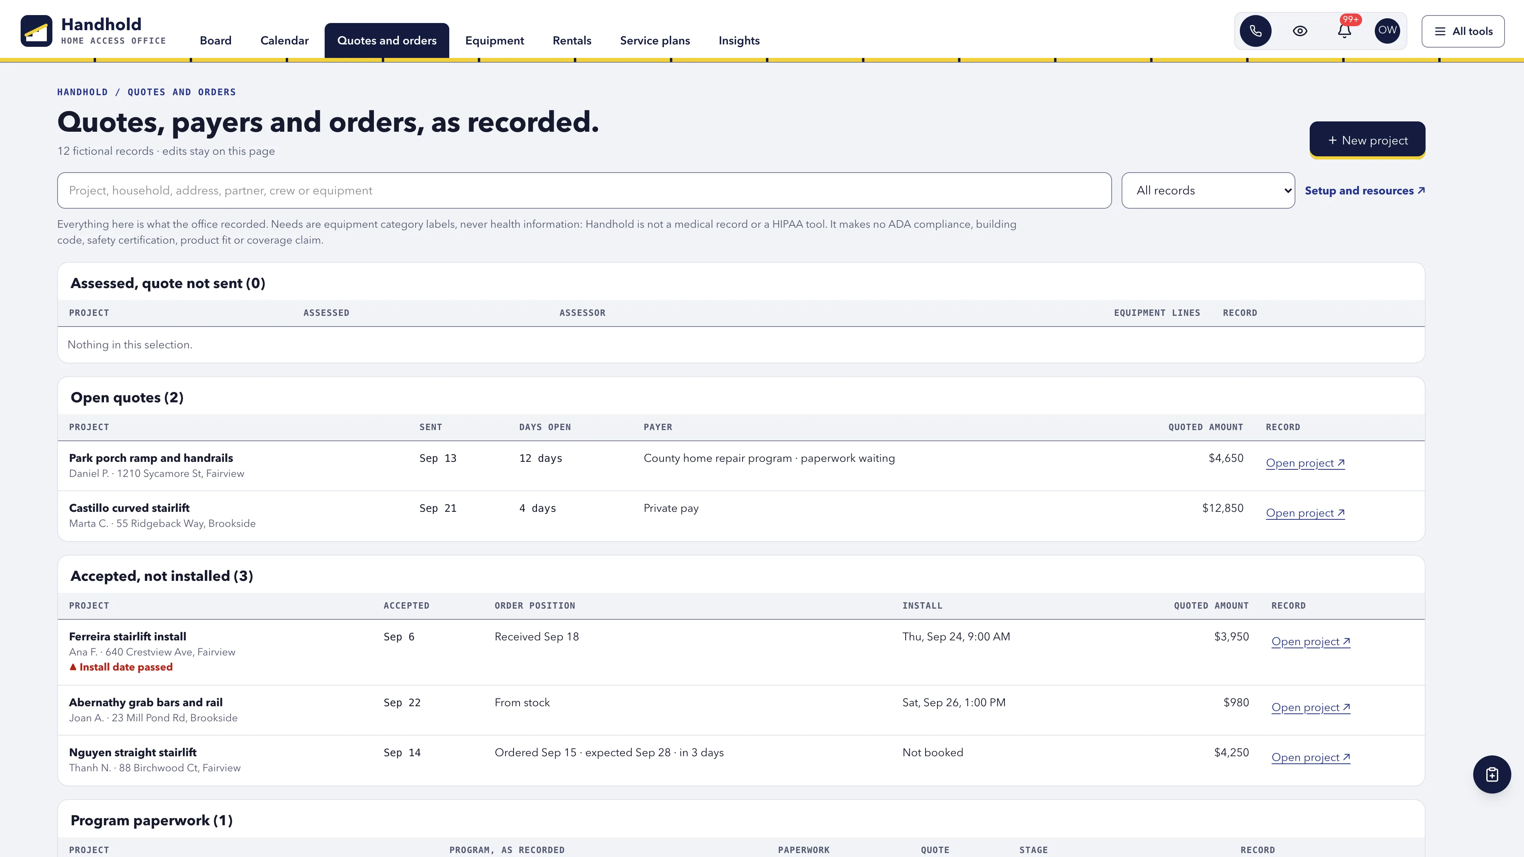Click the EQUIPMENT LINES column header
1524x857 pixels.
click(1156, 313)
